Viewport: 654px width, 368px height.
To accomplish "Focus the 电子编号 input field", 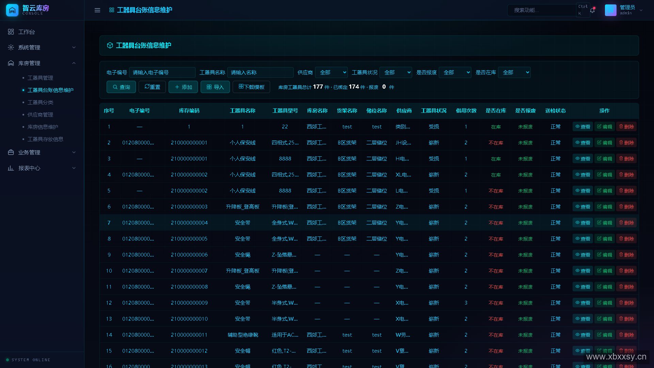I will tap(162, 73).
